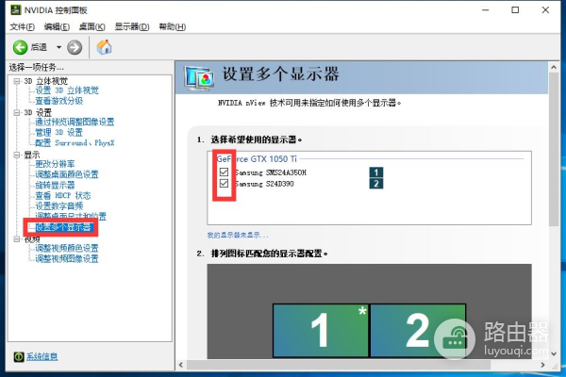The width and height of the screenshot is (566, 377).
Task: Select 设置 3D 立体视觉 task
Action: tap(67, 90)
